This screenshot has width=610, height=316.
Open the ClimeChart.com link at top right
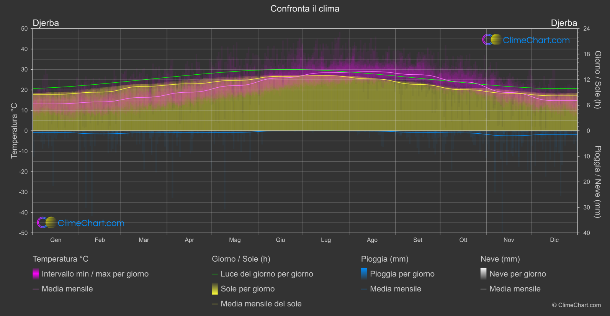(x=536, y=40)
